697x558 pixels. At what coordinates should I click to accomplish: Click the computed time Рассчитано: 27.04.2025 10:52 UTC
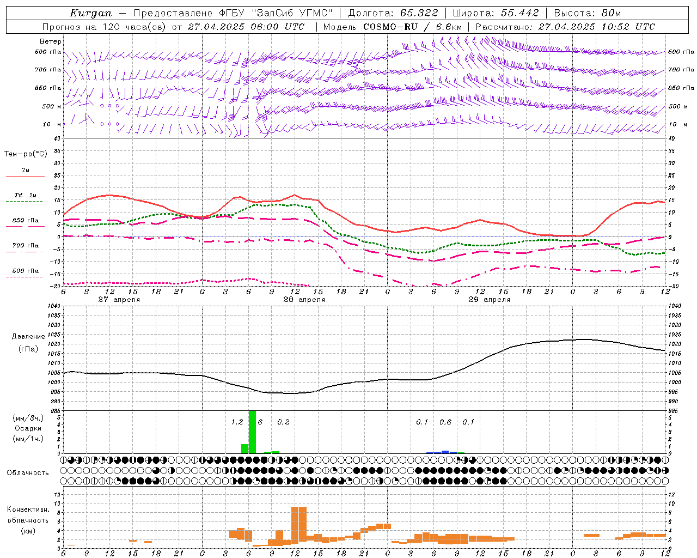pos(565,27)
